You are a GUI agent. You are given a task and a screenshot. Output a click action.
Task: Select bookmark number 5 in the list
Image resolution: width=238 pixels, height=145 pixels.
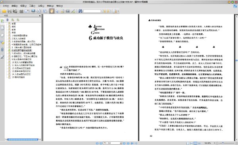[x=21, y=47]
